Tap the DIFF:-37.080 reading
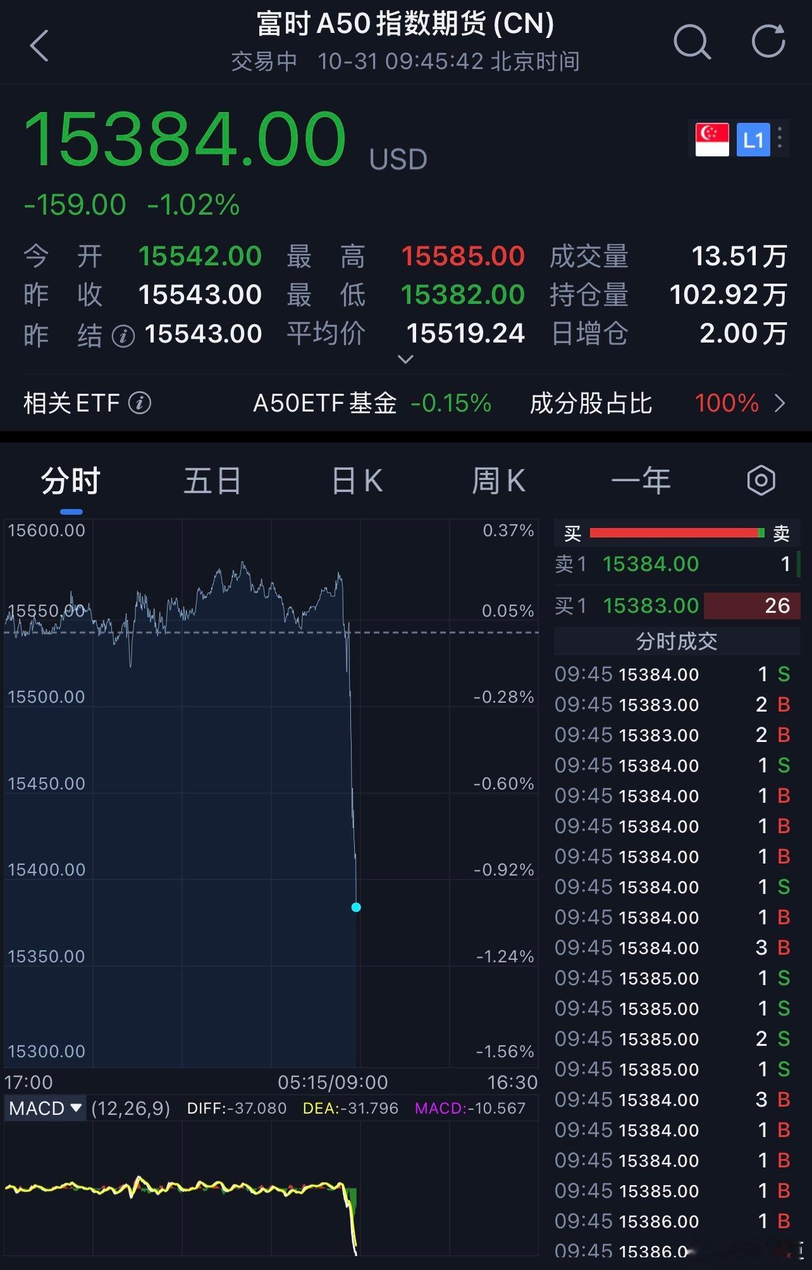This screenshot has width=812, height=1270. click(x=237, y=1109)
